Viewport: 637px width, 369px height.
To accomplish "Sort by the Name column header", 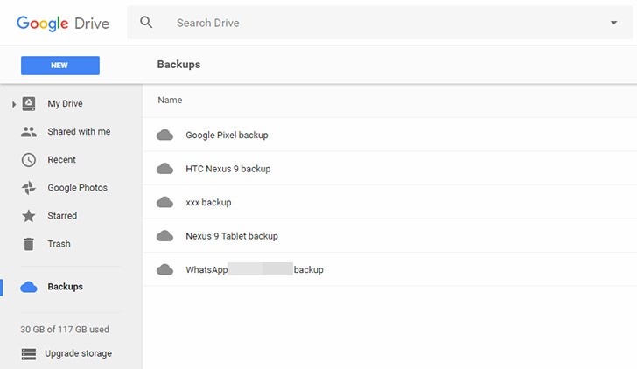I will (170, 101).
